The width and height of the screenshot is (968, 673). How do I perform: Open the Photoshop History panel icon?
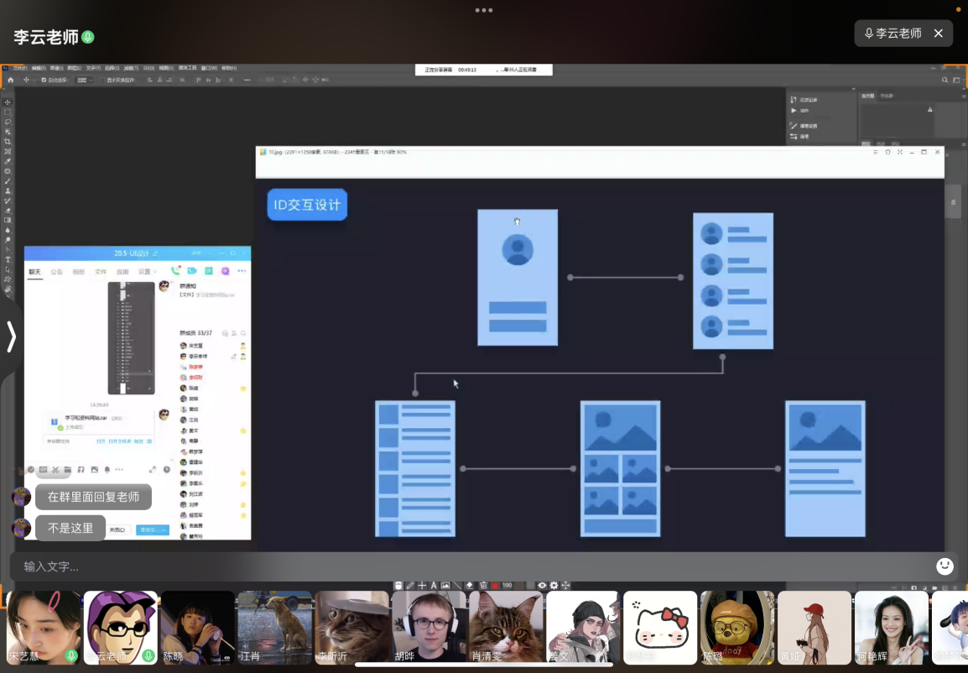[x=794, y=99]
